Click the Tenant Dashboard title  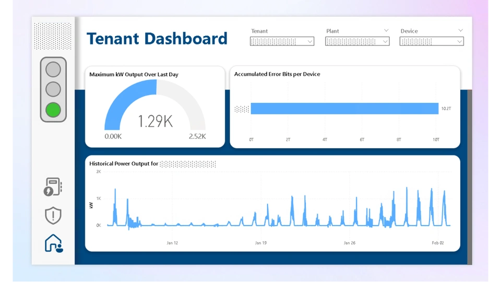[157, 39]
